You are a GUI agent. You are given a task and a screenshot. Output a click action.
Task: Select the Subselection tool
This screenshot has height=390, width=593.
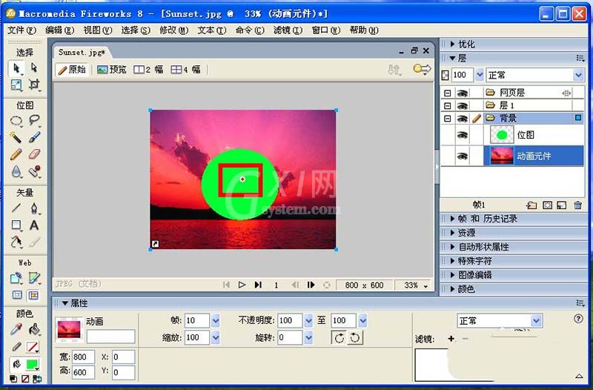coord(34,68)
